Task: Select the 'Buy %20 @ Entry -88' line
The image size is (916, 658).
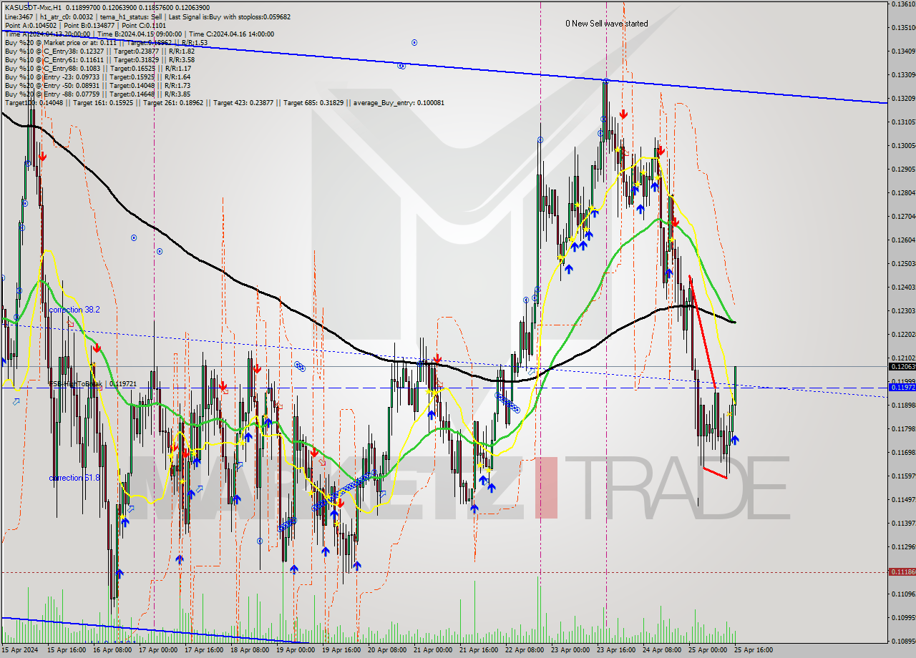Action: [97, 94]
